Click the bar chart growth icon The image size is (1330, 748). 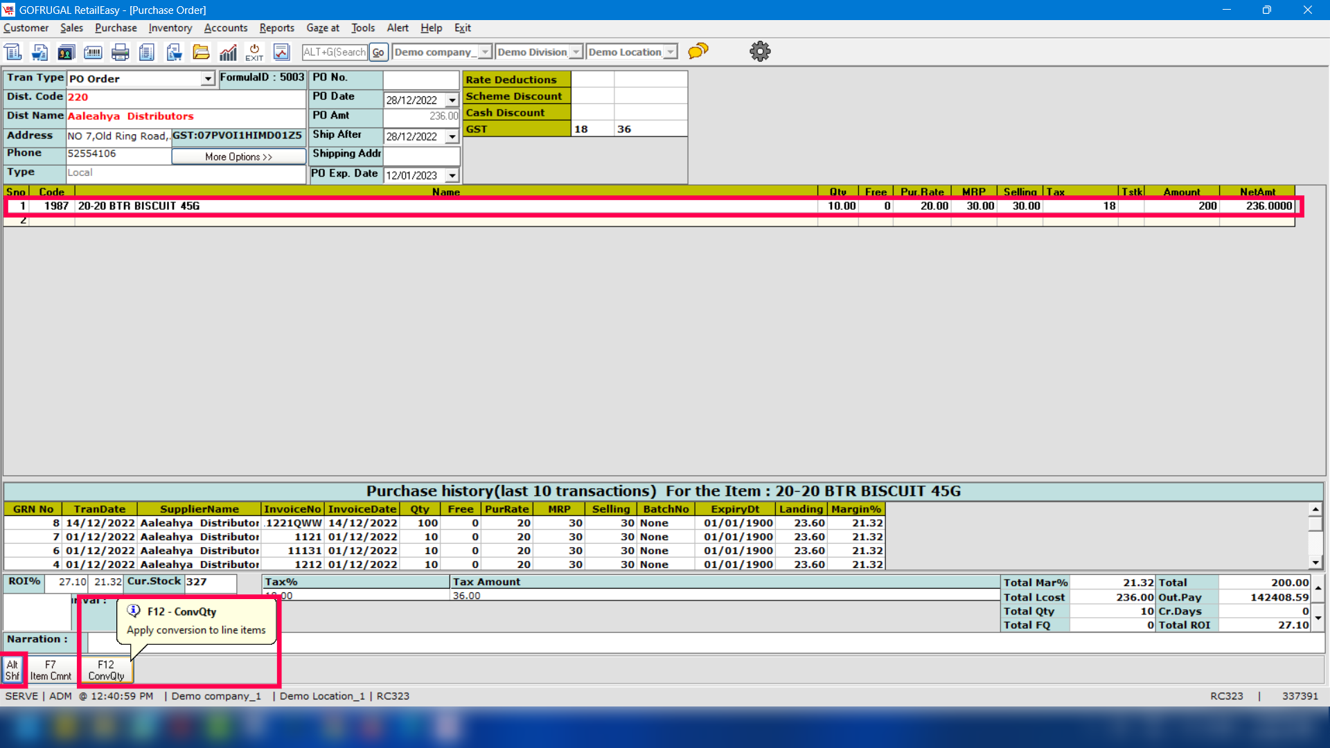tap(228, 52)
